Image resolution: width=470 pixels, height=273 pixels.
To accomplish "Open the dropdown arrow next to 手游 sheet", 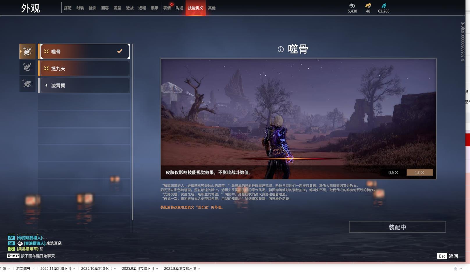I will pos(9,269).
